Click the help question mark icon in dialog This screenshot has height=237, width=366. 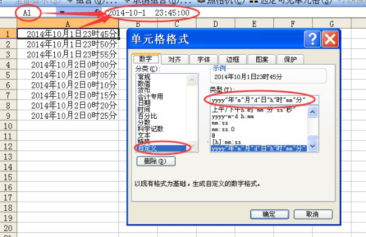tap(312, 39)
